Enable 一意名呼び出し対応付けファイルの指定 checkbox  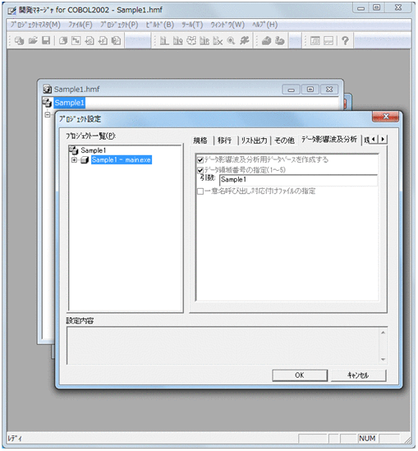[x=200, y=191]
